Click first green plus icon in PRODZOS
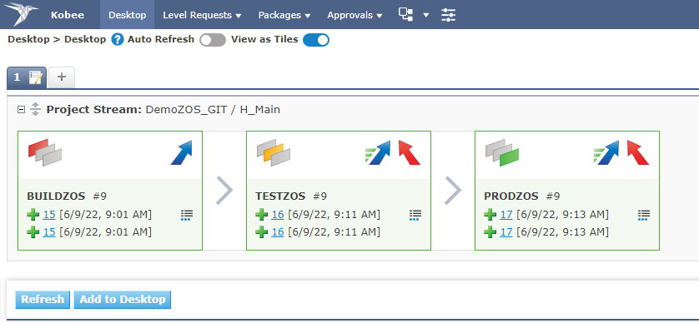Viewport: 699px width, 323px height. point(490,216)
